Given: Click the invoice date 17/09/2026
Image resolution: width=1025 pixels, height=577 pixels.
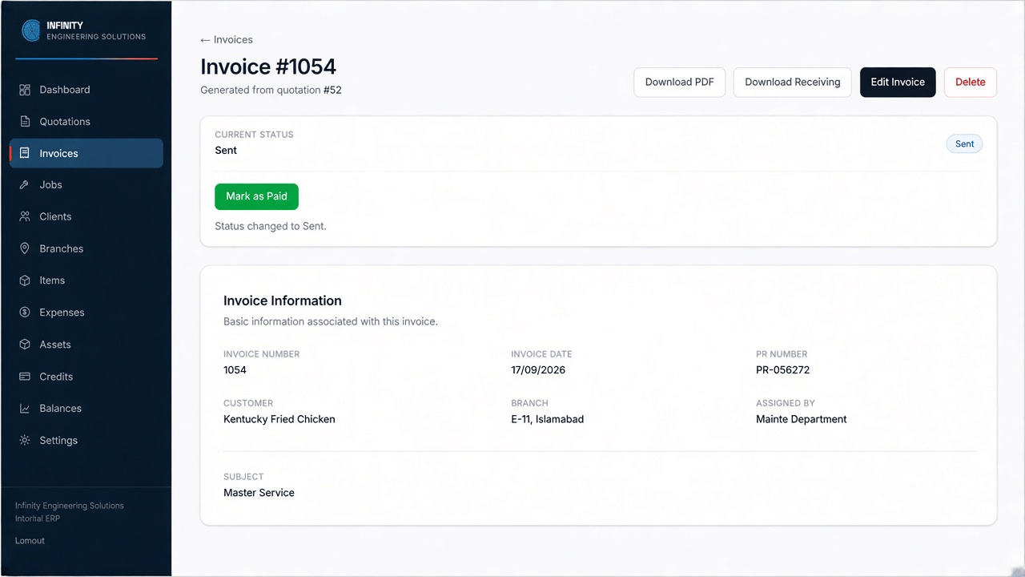Looking at the screenshot, I should [538, 370].
